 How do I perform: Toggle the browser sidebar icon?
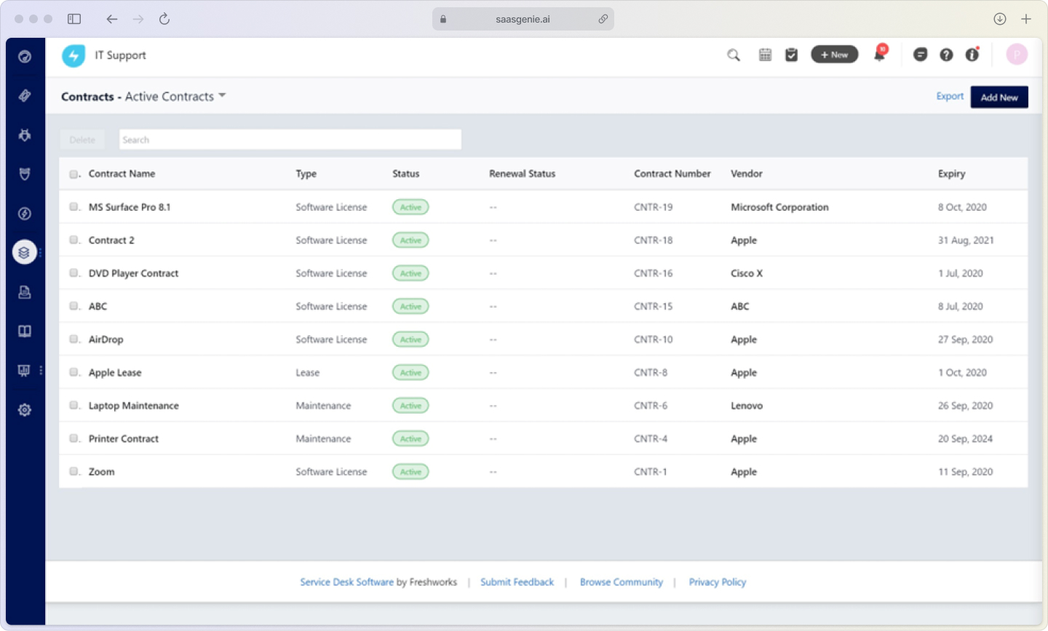[74, 19]
